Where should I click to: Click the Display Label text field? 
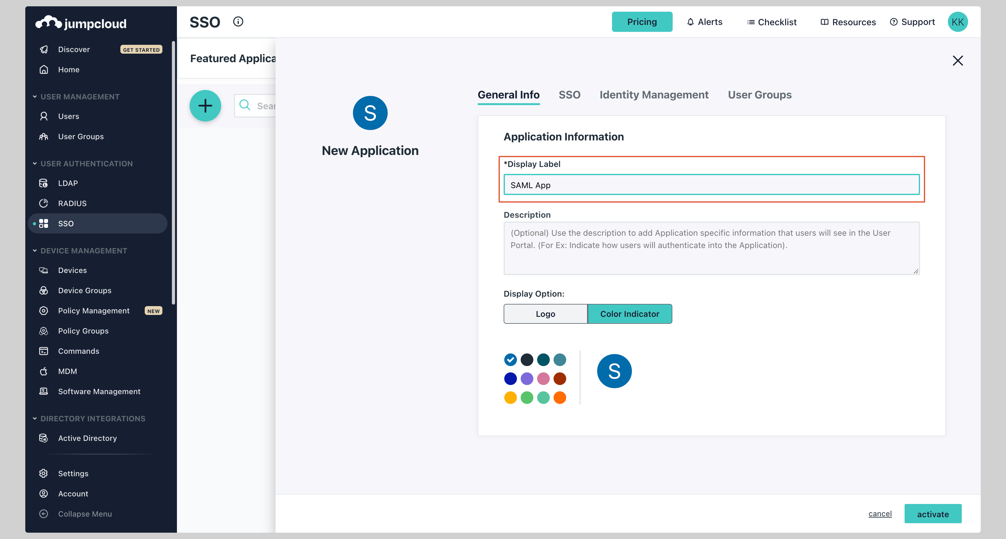tap(711, 185)
